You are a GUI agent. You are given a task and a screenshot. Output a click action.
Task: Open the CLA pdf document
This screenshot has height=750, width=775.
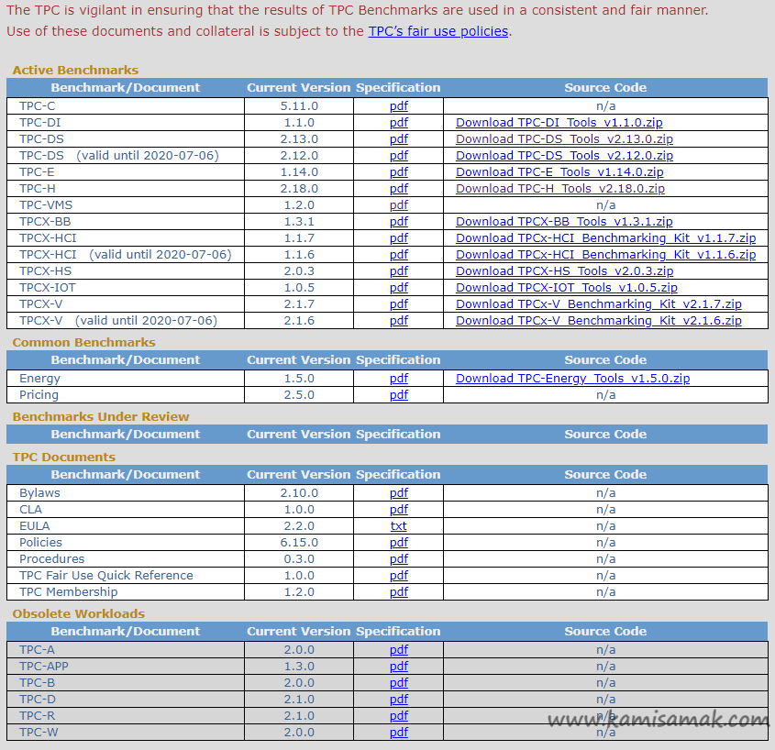[398, 510]
